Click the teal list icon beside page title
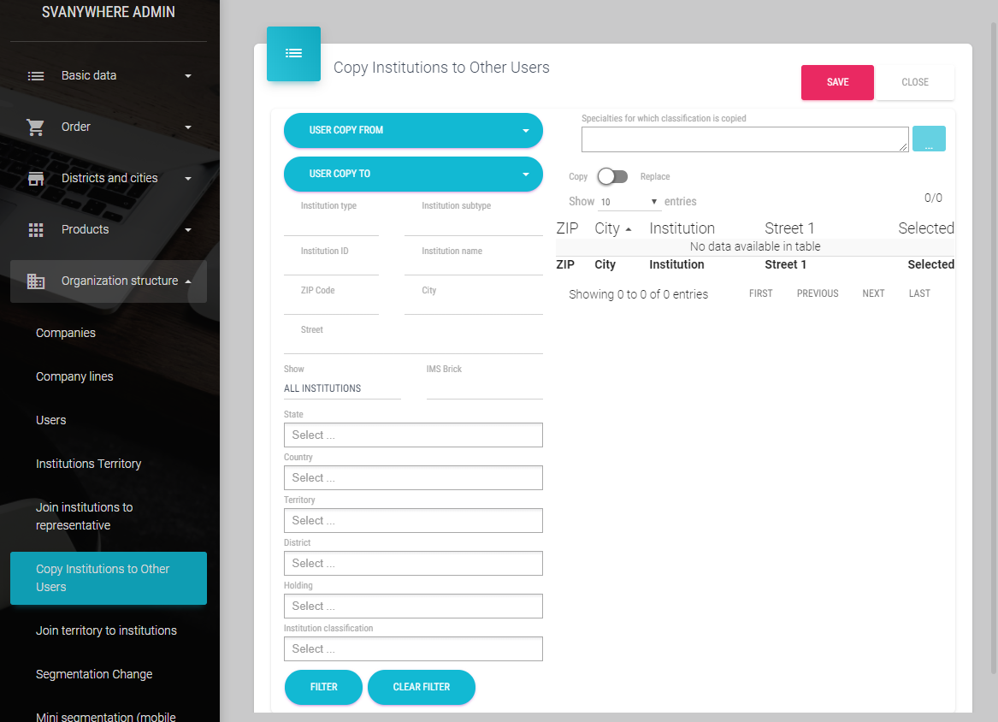 pyautogui.click(x=293, y=54)
